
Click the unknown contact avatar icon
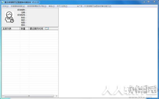click(x=10, y=17)
